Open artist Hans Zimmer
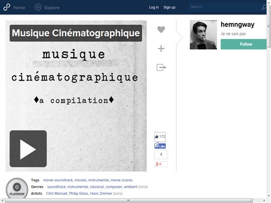The height and width of the screenshot is (203, 271). click(x=101, y=193)
